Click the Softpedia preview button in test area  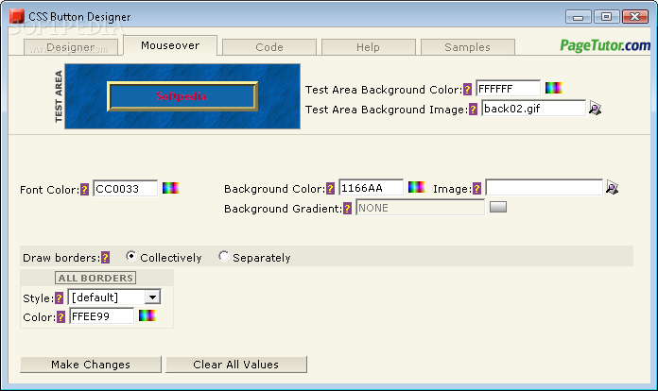coord(182,96)
